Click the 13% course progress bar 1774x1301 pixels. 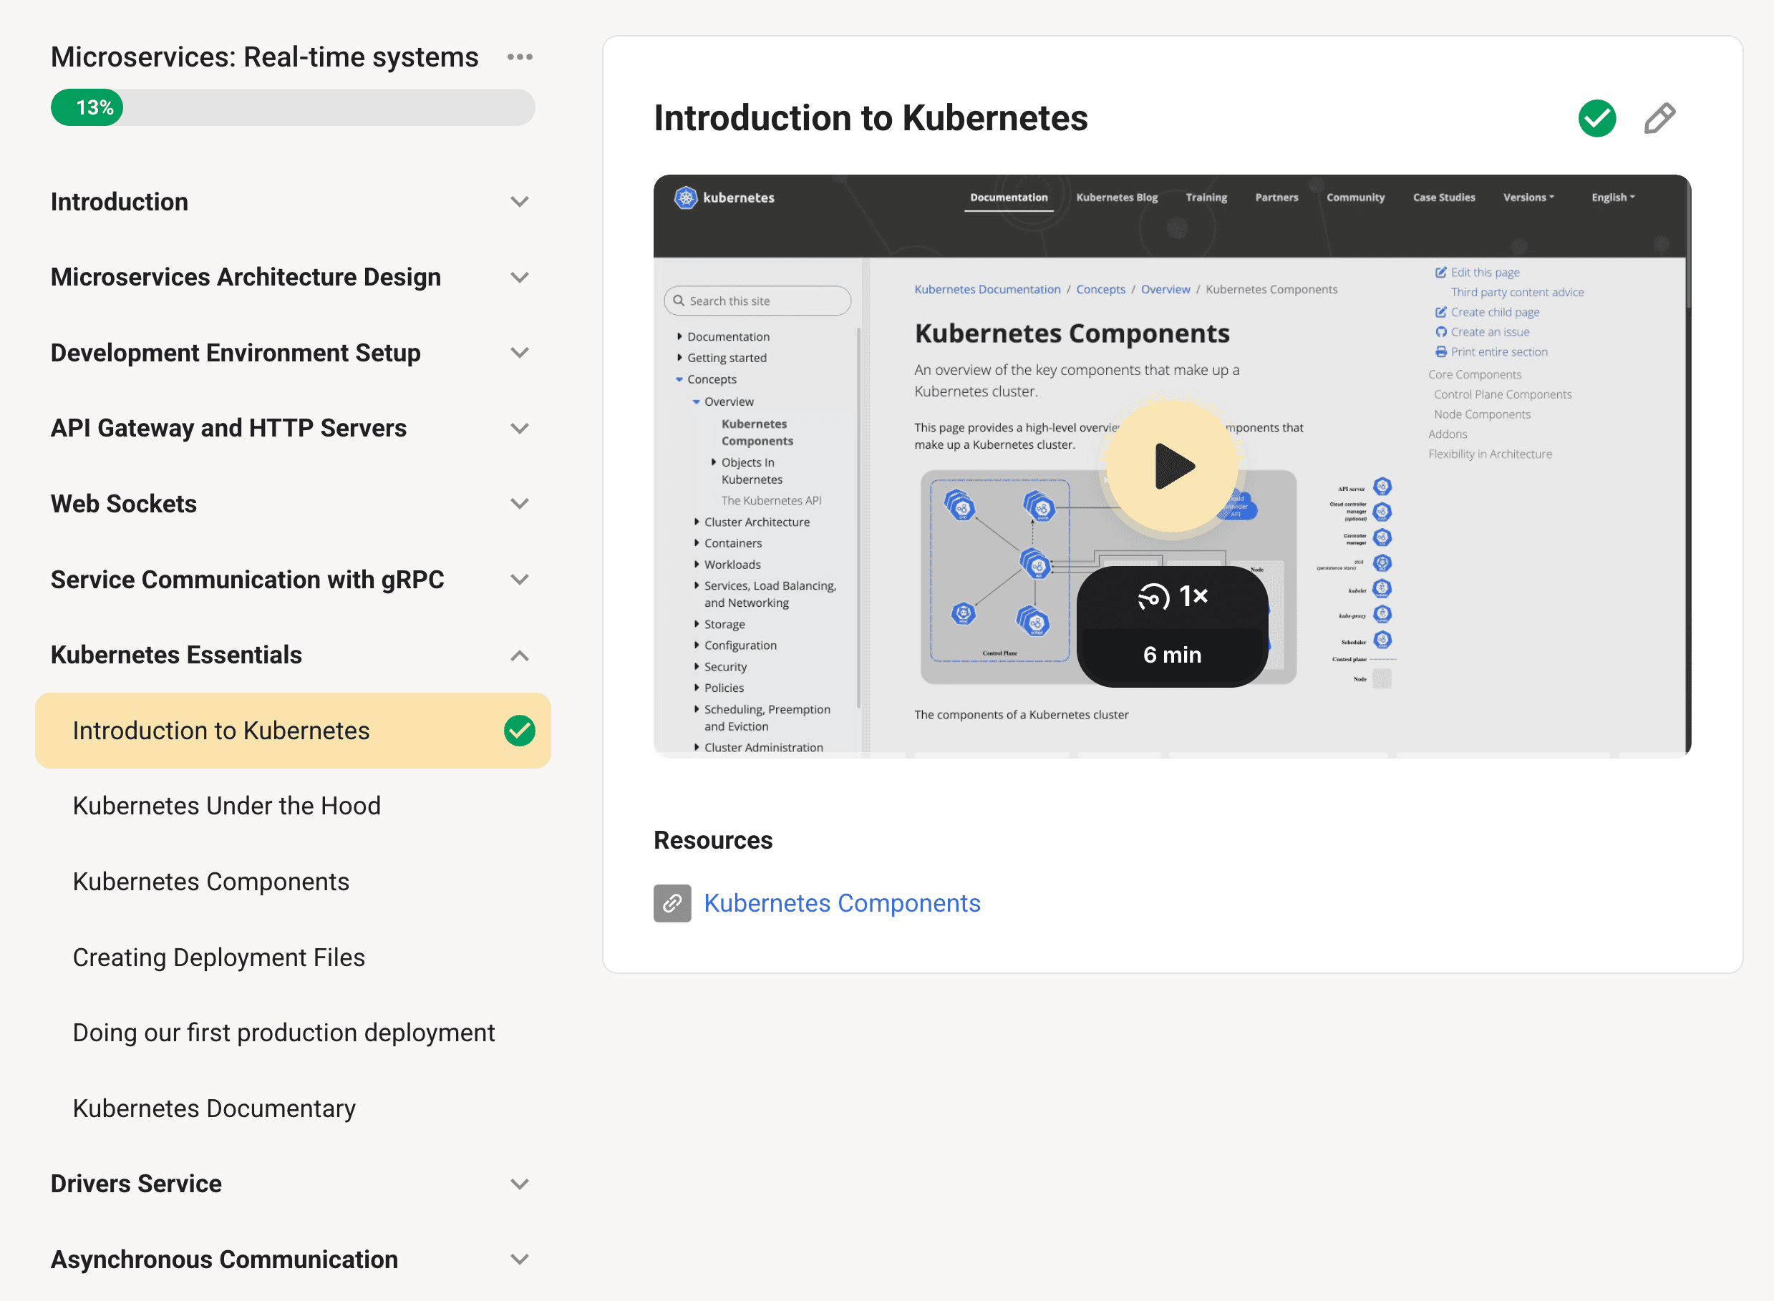click(292, 108)
